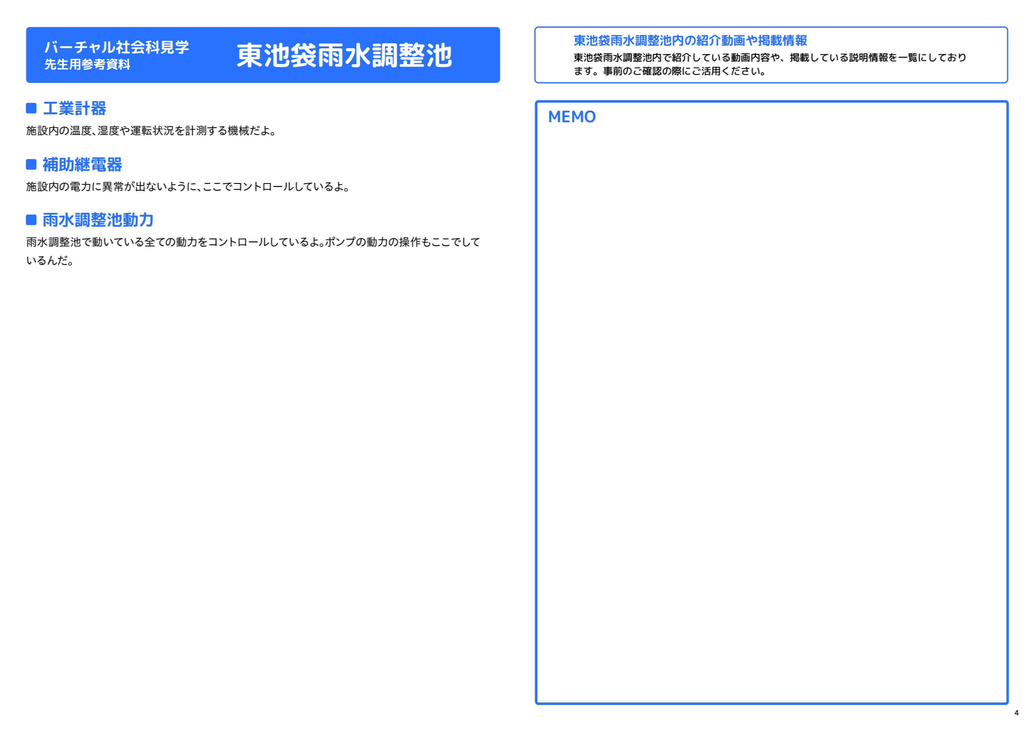Click the info box line ます。事前のご確認
This screenshot has width=1035, height=731.
(x=670, y=71)
